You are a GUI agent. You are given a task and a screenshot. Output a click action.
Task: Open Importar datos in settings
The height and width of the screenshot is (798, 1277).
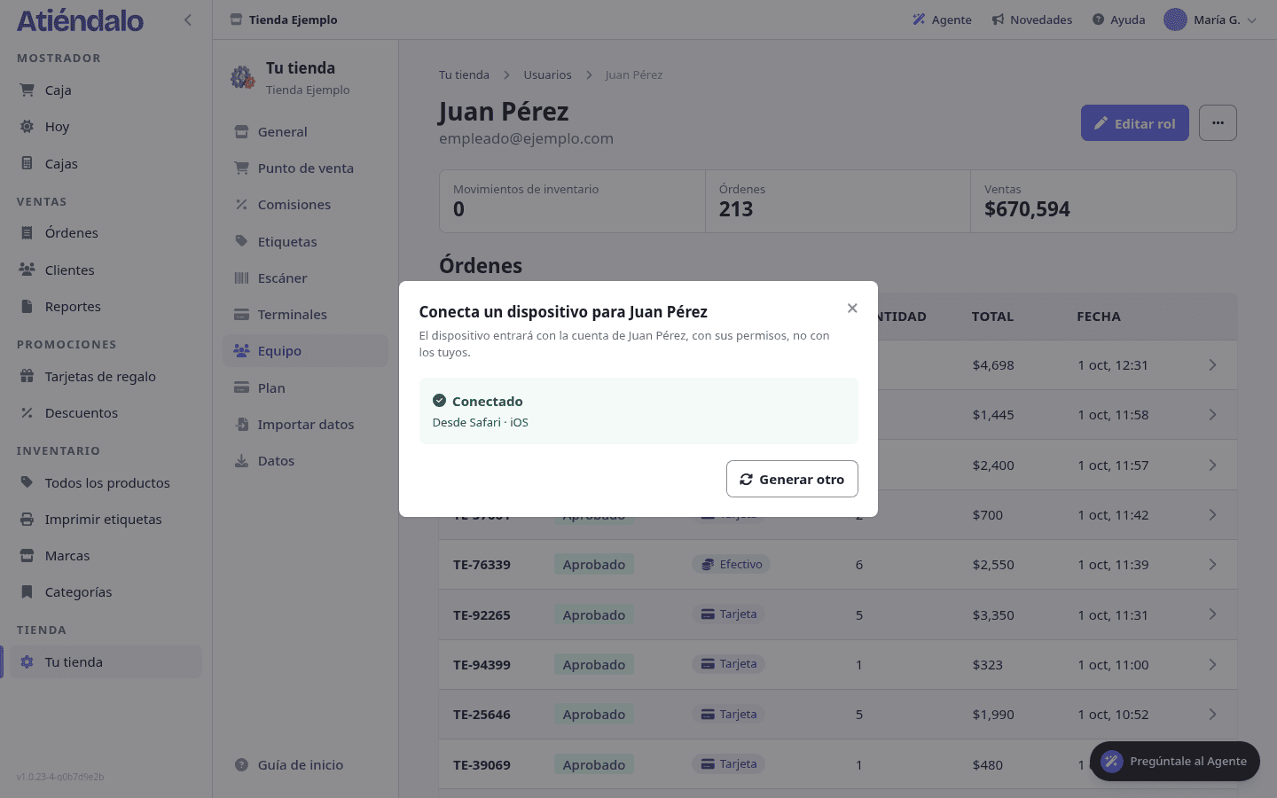click(x=305, y=425)
